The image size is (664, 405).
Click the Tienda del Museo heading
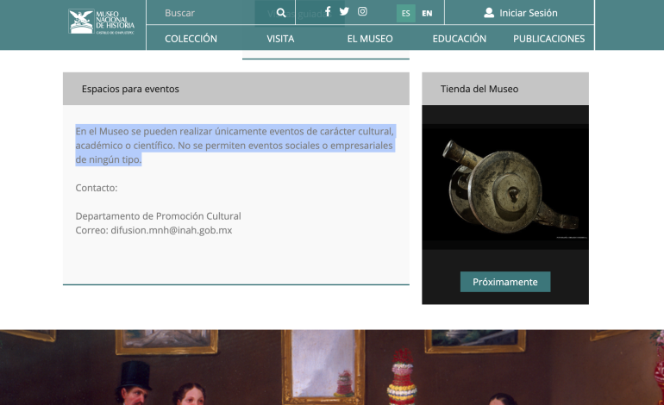click(479, 89)
